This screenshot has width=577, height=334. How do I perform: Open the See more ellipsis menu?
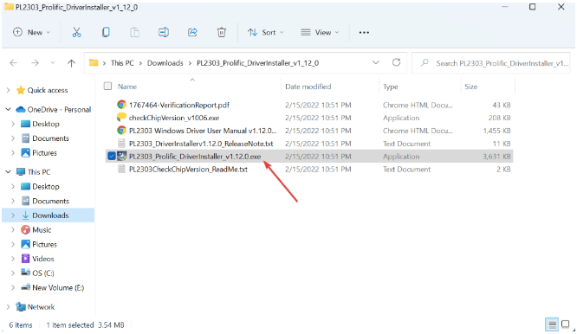364,32
